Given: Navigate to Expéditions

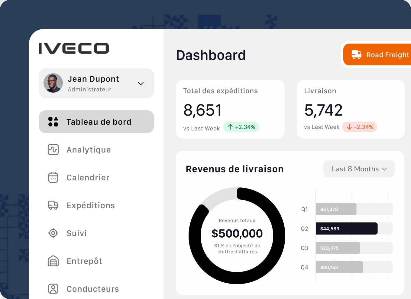Looking at the screenshot, I should 96,205.
